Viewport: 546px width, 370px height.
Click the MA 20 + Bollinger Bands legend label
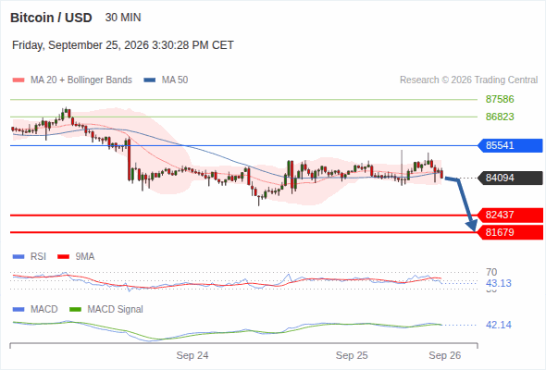coord(81,80)
